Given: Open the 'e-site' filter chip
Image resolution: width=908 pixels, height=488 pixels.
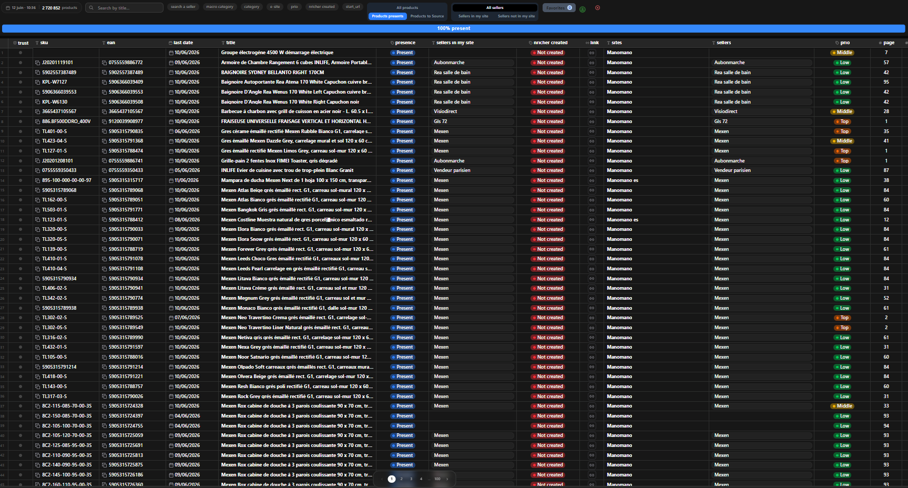Looking at the screenshot, I should pyautogui.click(x=275, y=7).
